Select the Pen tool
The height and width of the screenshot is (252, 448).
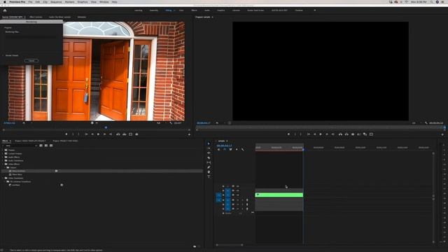click(209, 167)
